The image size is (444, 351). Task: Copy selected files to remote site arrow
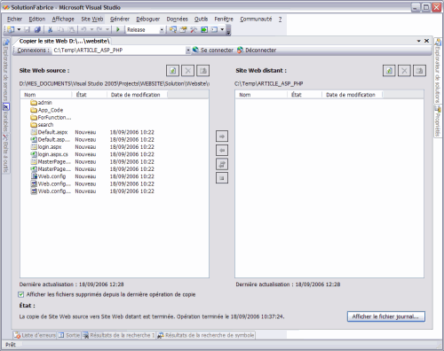(222, 136)
